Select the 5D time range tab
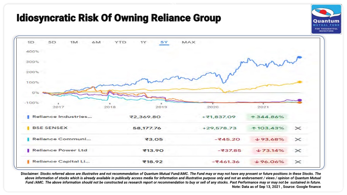This screenshot has width=347, height=195. [x=52, y=42]
